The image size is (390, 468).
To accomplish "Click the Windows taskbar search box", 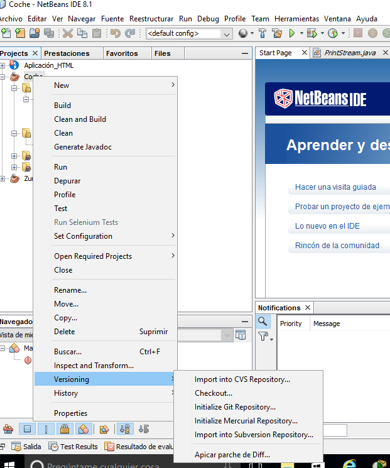I will tap(126, 464).
